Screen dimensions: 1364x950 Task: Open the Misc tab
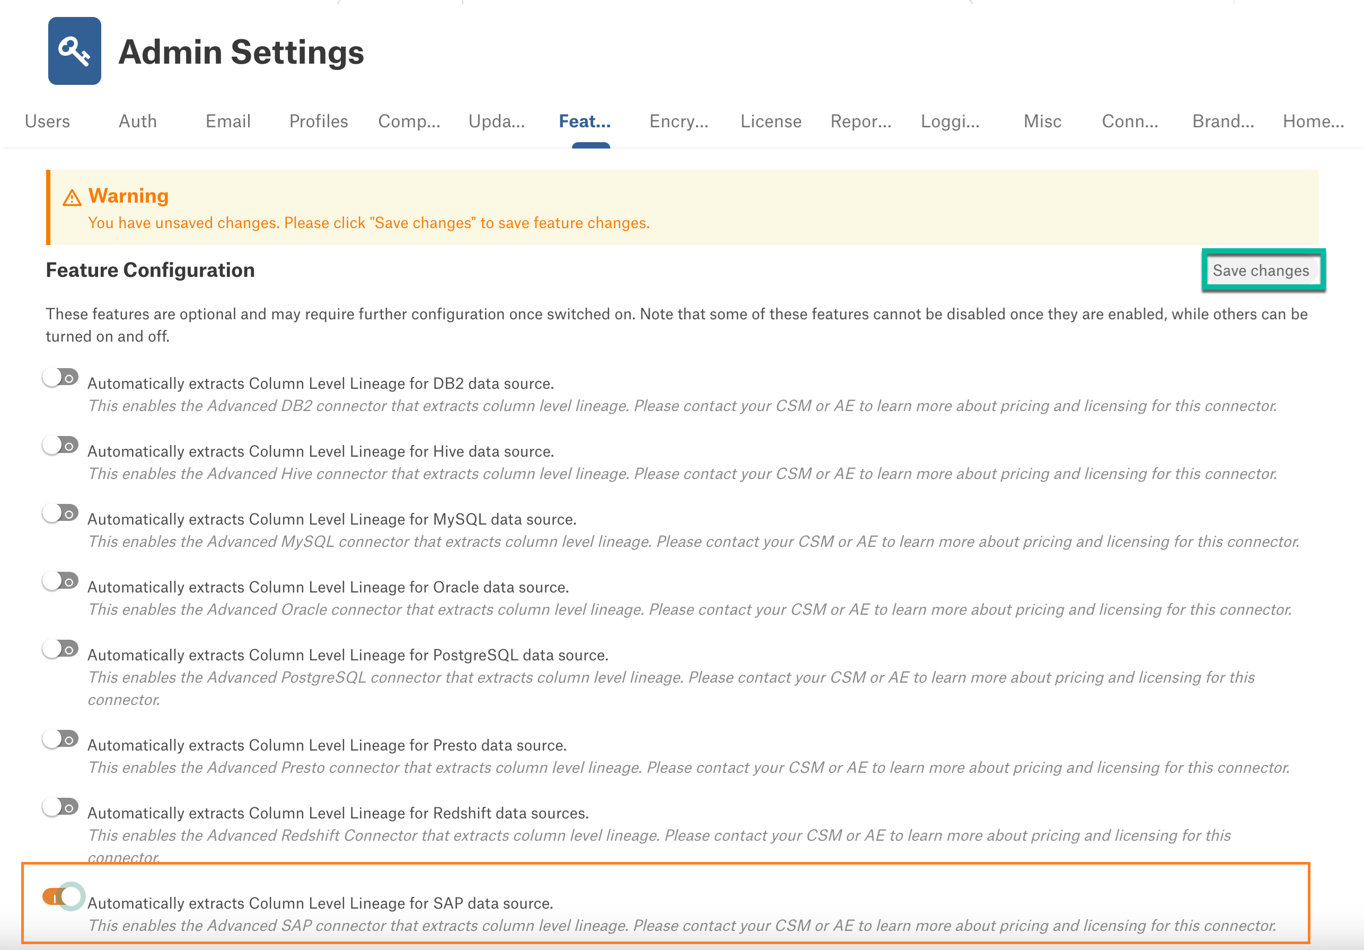1042,121
